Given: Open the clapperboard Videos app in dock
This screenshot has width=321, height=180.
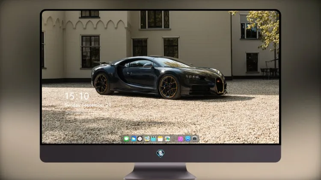Looking at the screenshot, I should 153,139.
